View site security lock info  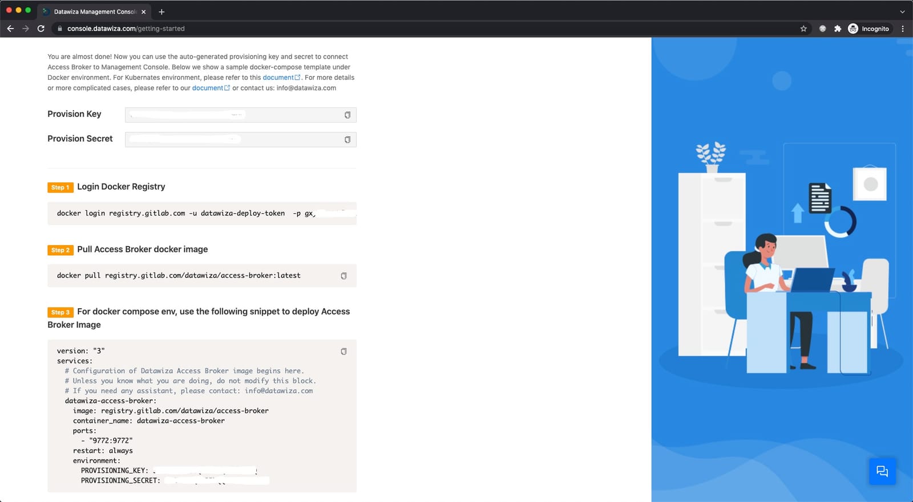click(x=59, y=28)
